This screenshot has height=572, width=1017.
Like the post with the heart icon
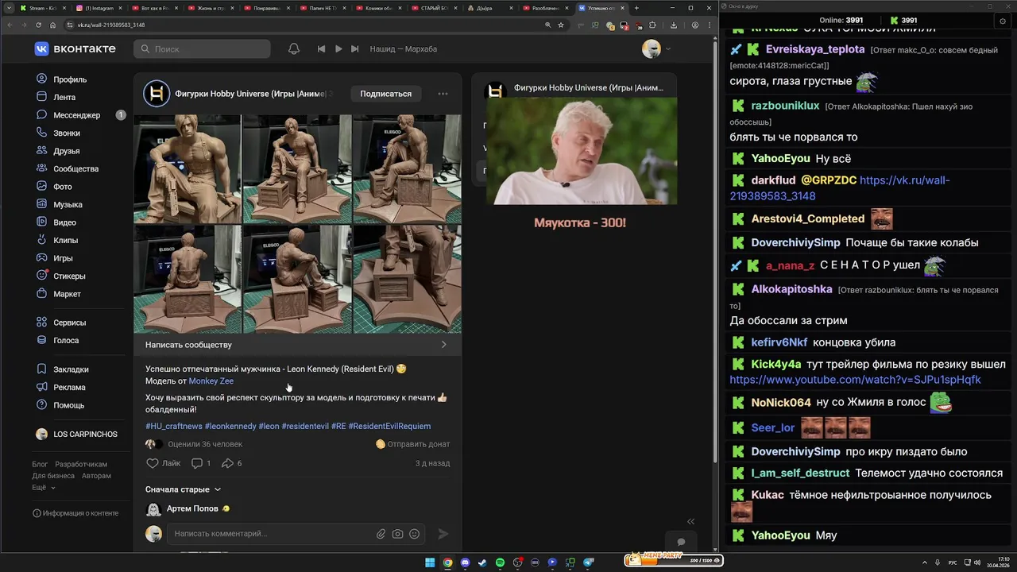point(153,463)
